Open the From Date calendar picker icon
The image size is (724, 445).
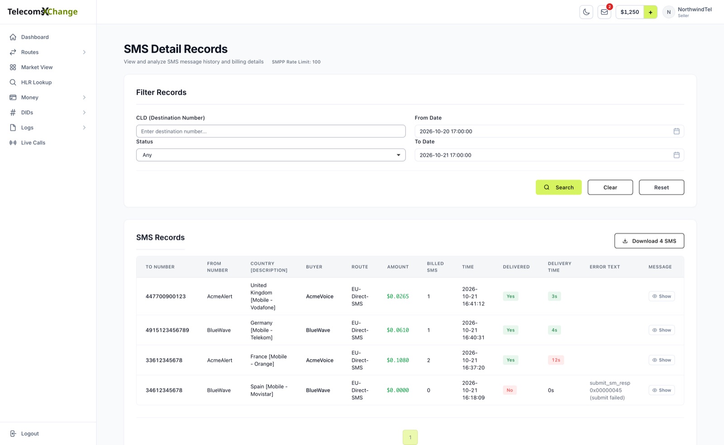[676, 131]
